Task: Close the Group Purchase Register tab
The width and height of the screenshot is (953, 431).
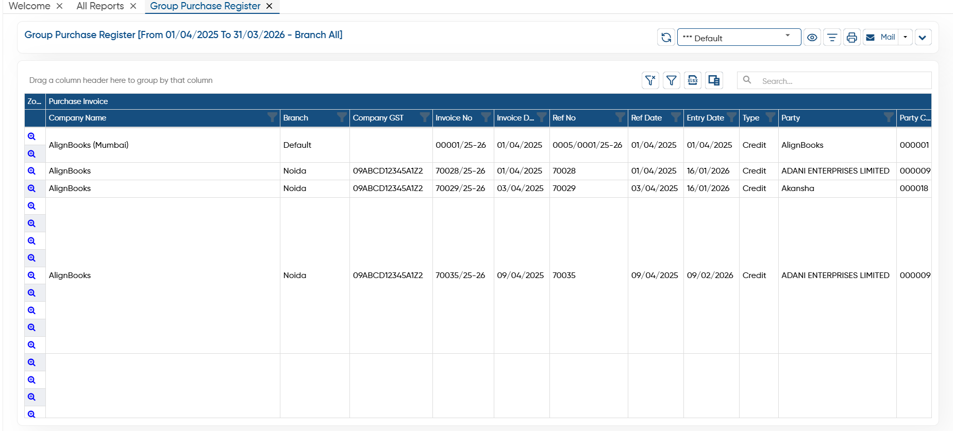Action: (x=269, y=6)
